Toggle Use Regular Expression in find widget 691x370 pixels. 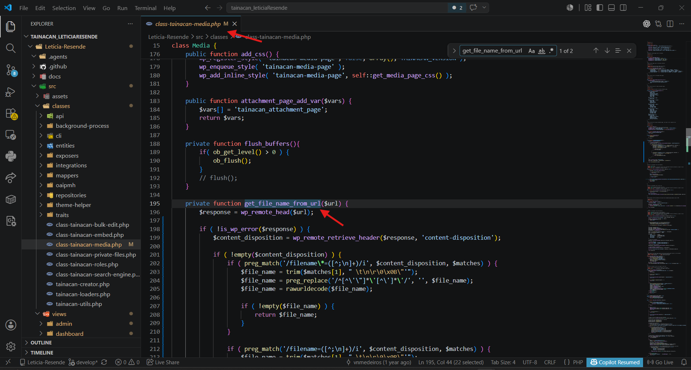551,51
